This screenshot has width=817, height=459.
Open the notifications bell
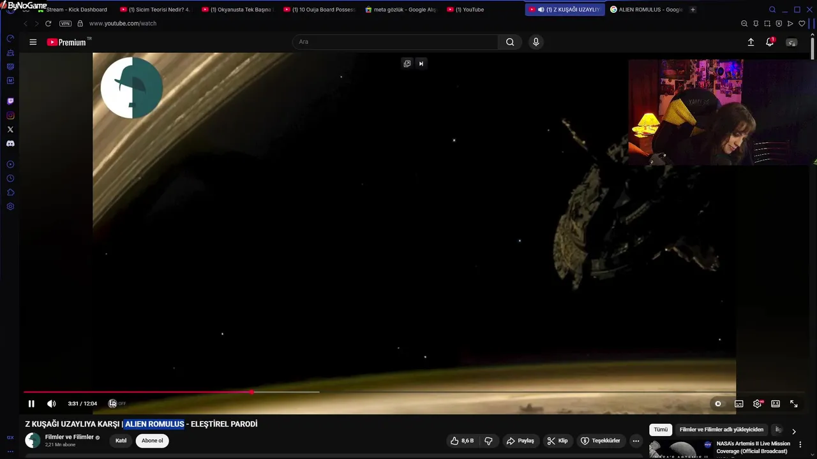coord(770,42)
